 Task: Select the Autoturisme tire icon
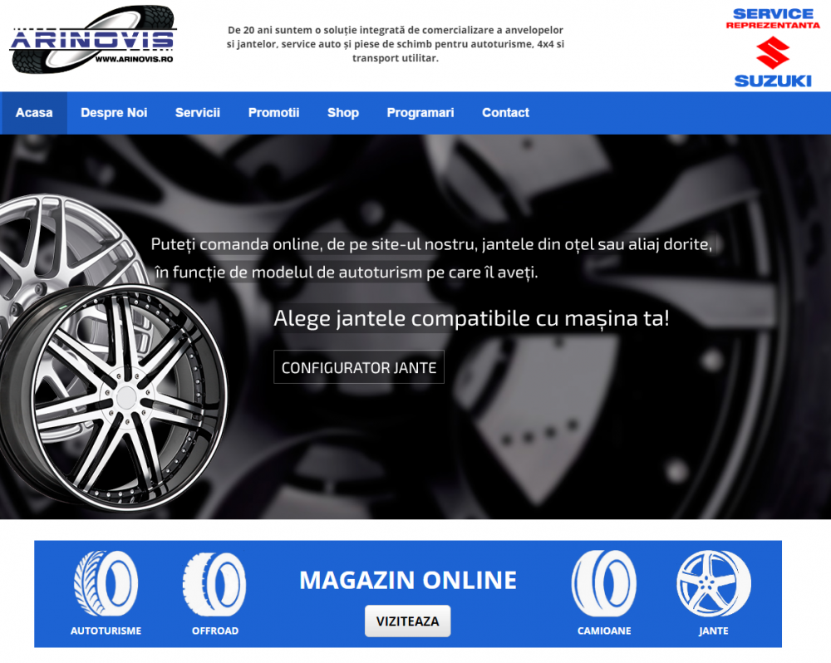[106, 583]
